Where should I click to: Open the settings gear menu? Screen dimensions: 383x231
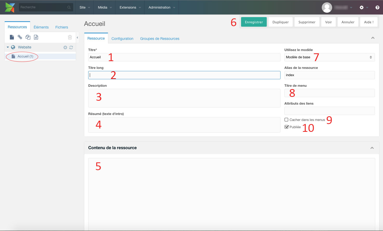click(x=361, y=8)
